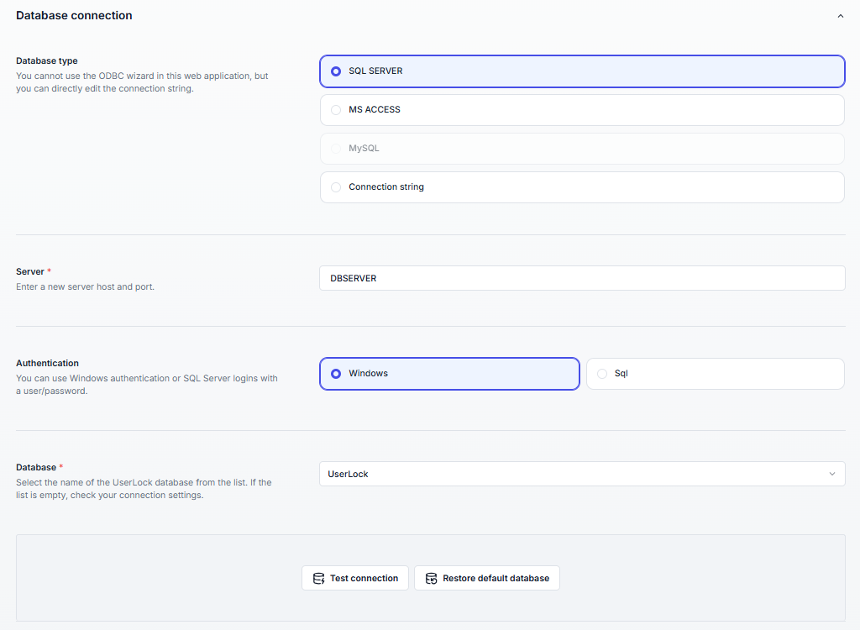Screen dimensions: 860x630
Task: Click the Database connection section title
Action: pos(74,15)
